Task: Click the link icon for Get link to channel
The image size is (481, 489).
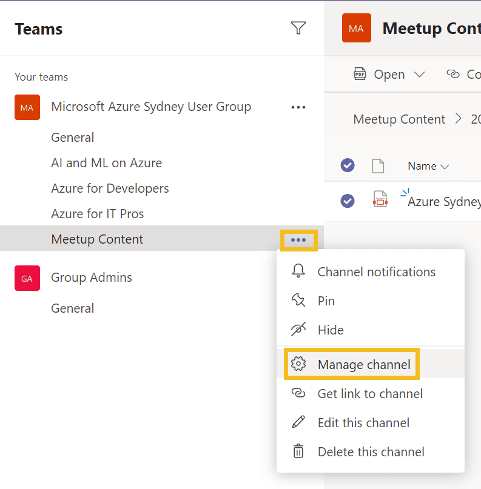Action: point(298,393)
